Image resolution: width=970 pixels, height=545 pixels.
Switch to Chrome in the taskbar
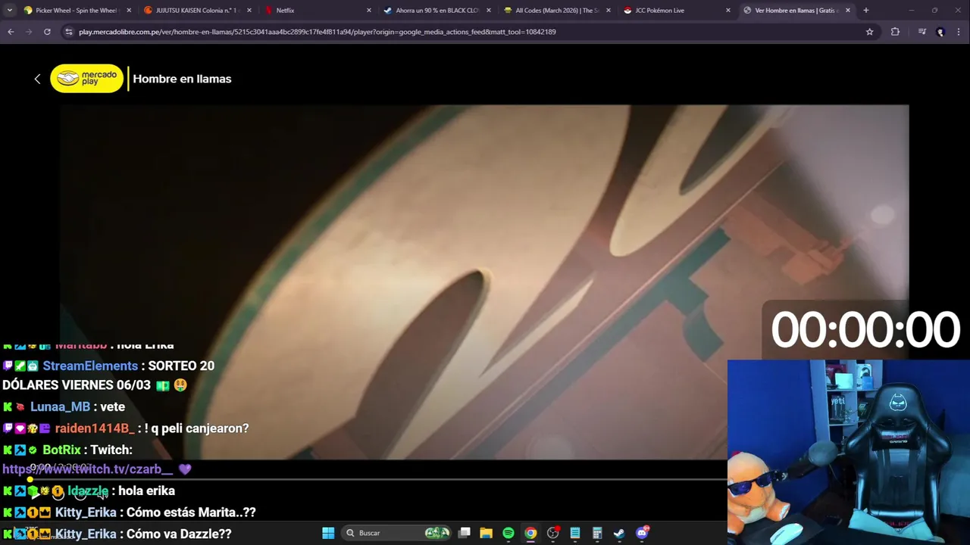point(530,533)
